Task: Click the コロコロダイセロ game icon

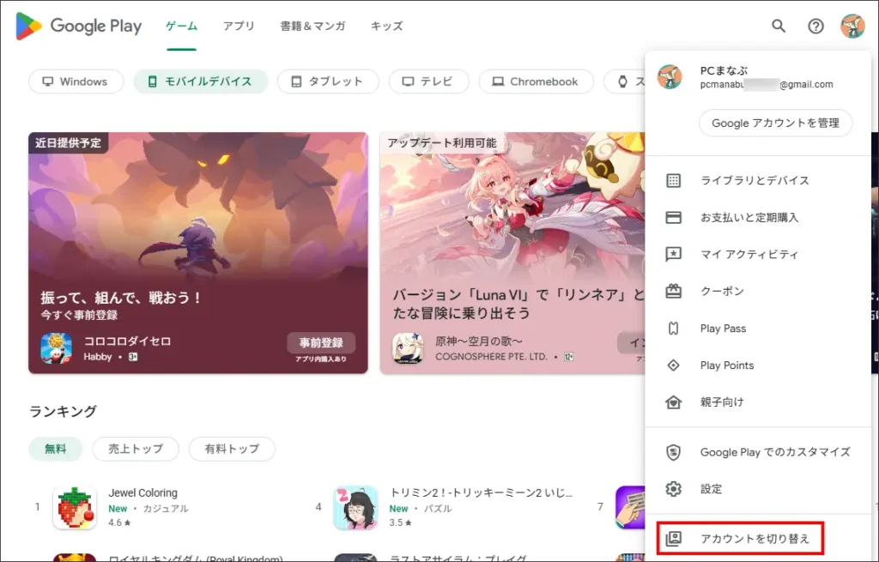Action: tap(56, 348)
